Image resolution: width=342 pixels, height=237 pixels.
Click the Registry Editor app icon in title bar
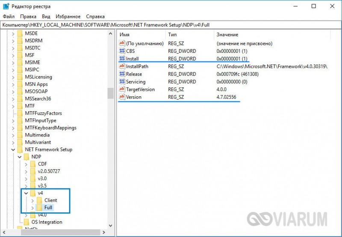click(x=6, y=6)
